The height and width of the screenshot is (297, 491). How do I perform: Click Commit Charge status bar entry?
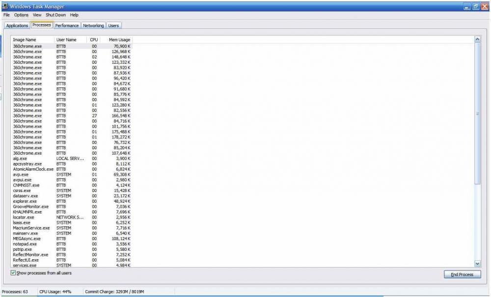click(114, 292)
